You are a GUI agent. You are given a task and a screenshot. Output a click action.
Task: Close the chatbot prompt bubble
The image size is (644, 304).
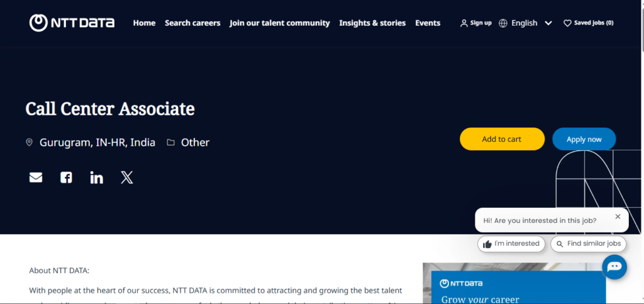pyautogui.click(x=618, y=217)
